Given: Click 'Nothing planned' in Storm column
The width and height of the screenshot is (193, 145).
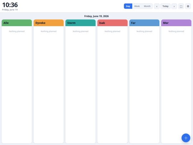Looking at the screenshot, I should pos(80,31).
